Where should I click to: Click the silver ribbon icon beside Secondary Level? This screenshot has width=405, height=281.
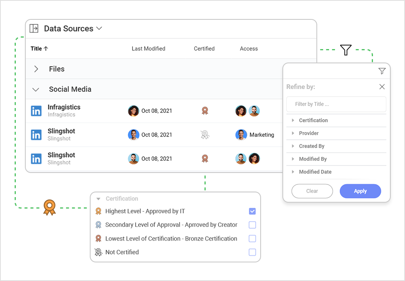tap(98, 225)
